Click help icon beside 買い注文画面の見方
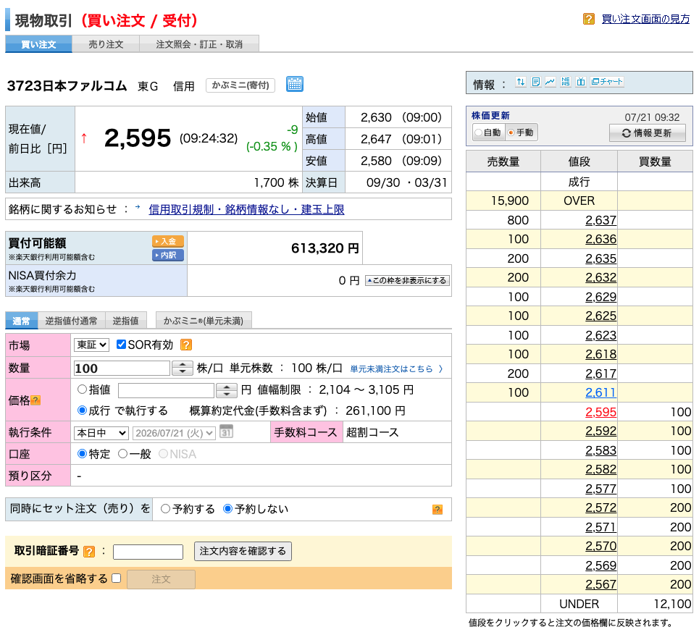Image resolution: width=699 pixels, height=640 pixels. tap(588, 19)
